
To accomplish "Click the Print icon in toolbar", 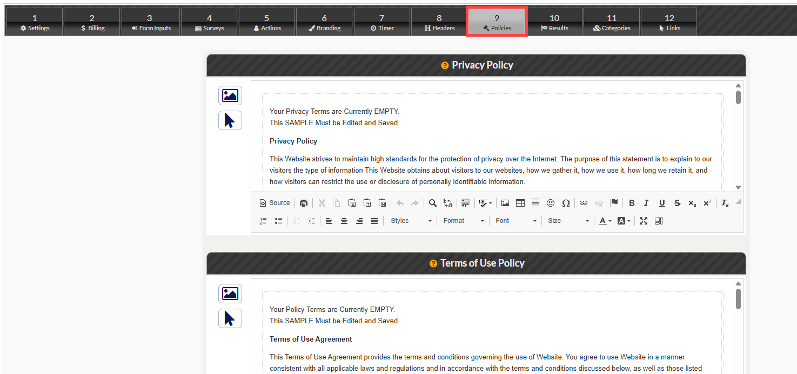I will tap(304, 203).
